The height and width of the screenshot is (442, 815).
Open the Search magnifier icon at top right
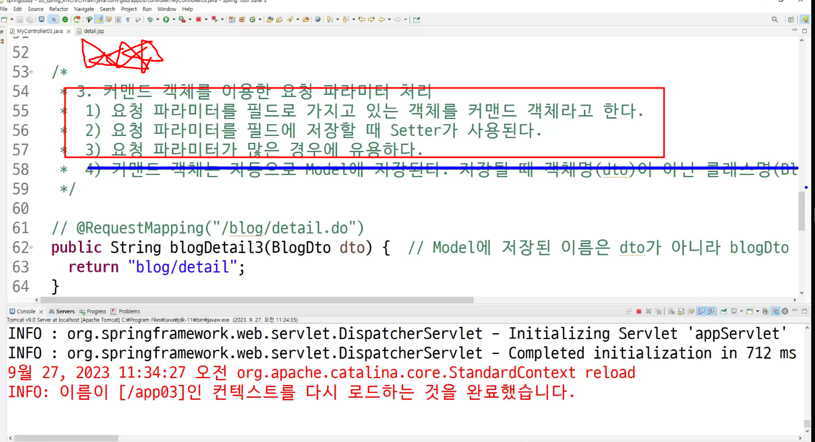pos(774,19)
